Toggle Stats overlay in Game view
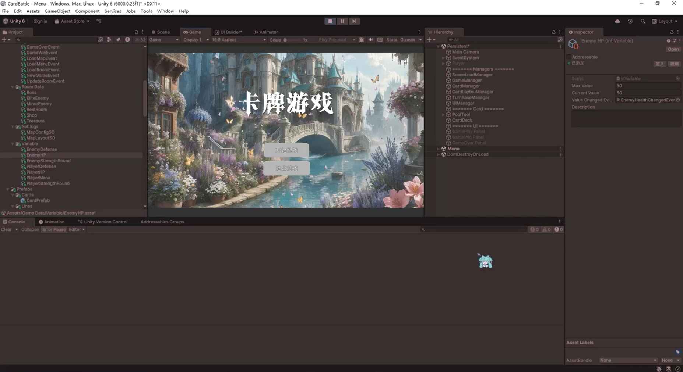Screen dimensions: 683x372 tap(391, 40)
